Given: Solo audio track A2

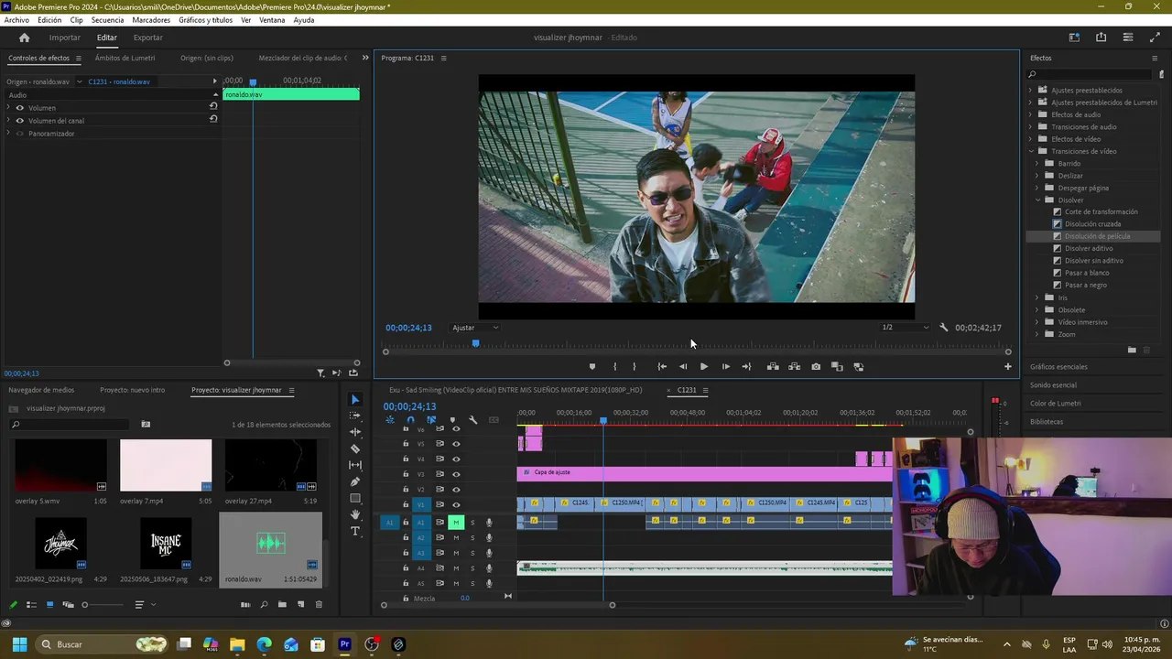Looking at the screenshot, I should coord(472,537).
